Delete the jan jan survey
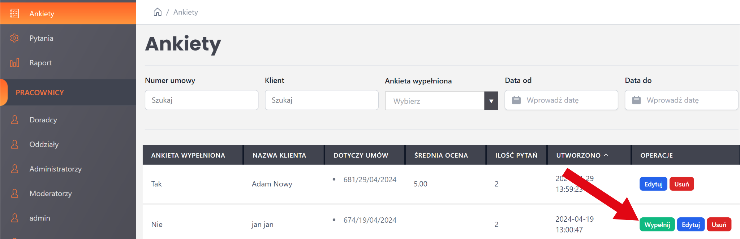This screenshot has width=740, height=239. [719, 225]
